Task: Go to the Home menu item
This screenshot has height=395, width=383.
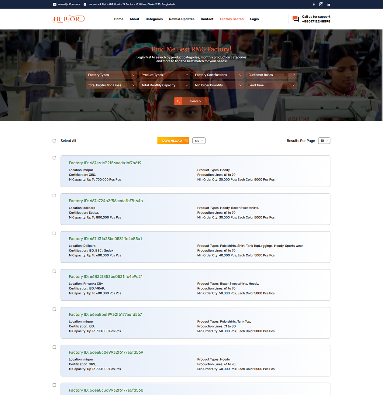Action: click(x=119, y=19)
